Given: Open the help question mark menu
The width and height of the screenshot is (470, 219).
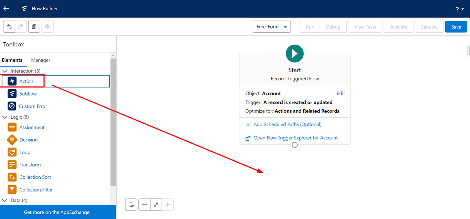Looking at the screenshot, I should point(459,9).
